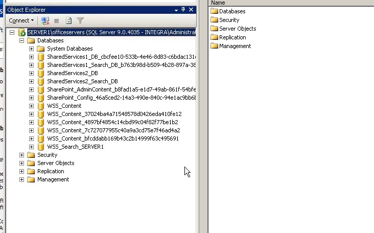Select Security folder icon in tree

(31, 155)
